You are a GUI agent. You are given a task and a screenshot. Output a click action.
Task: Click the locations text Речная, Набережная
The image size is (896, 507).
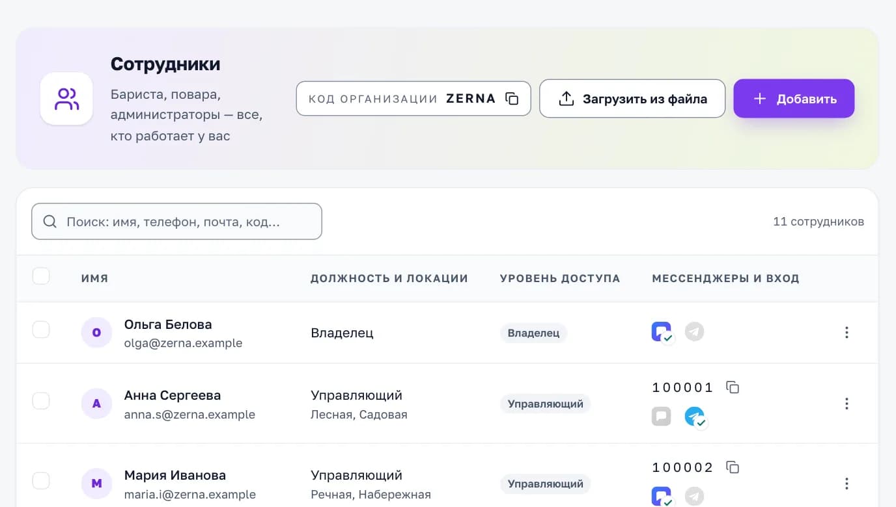(371, 495)
